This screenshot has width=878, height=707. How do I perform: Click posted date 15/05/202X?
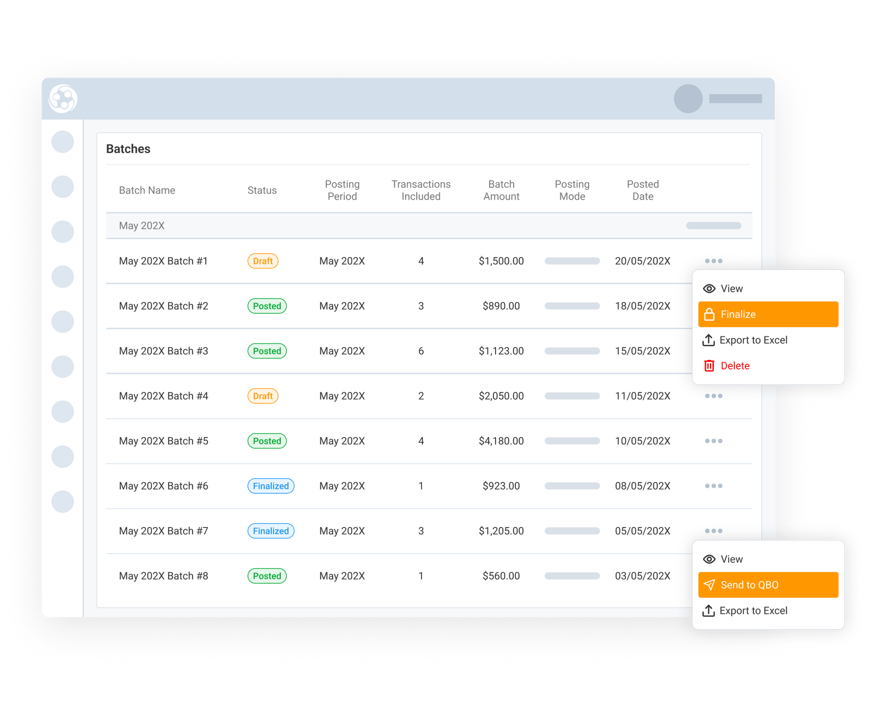coord(643,351)
